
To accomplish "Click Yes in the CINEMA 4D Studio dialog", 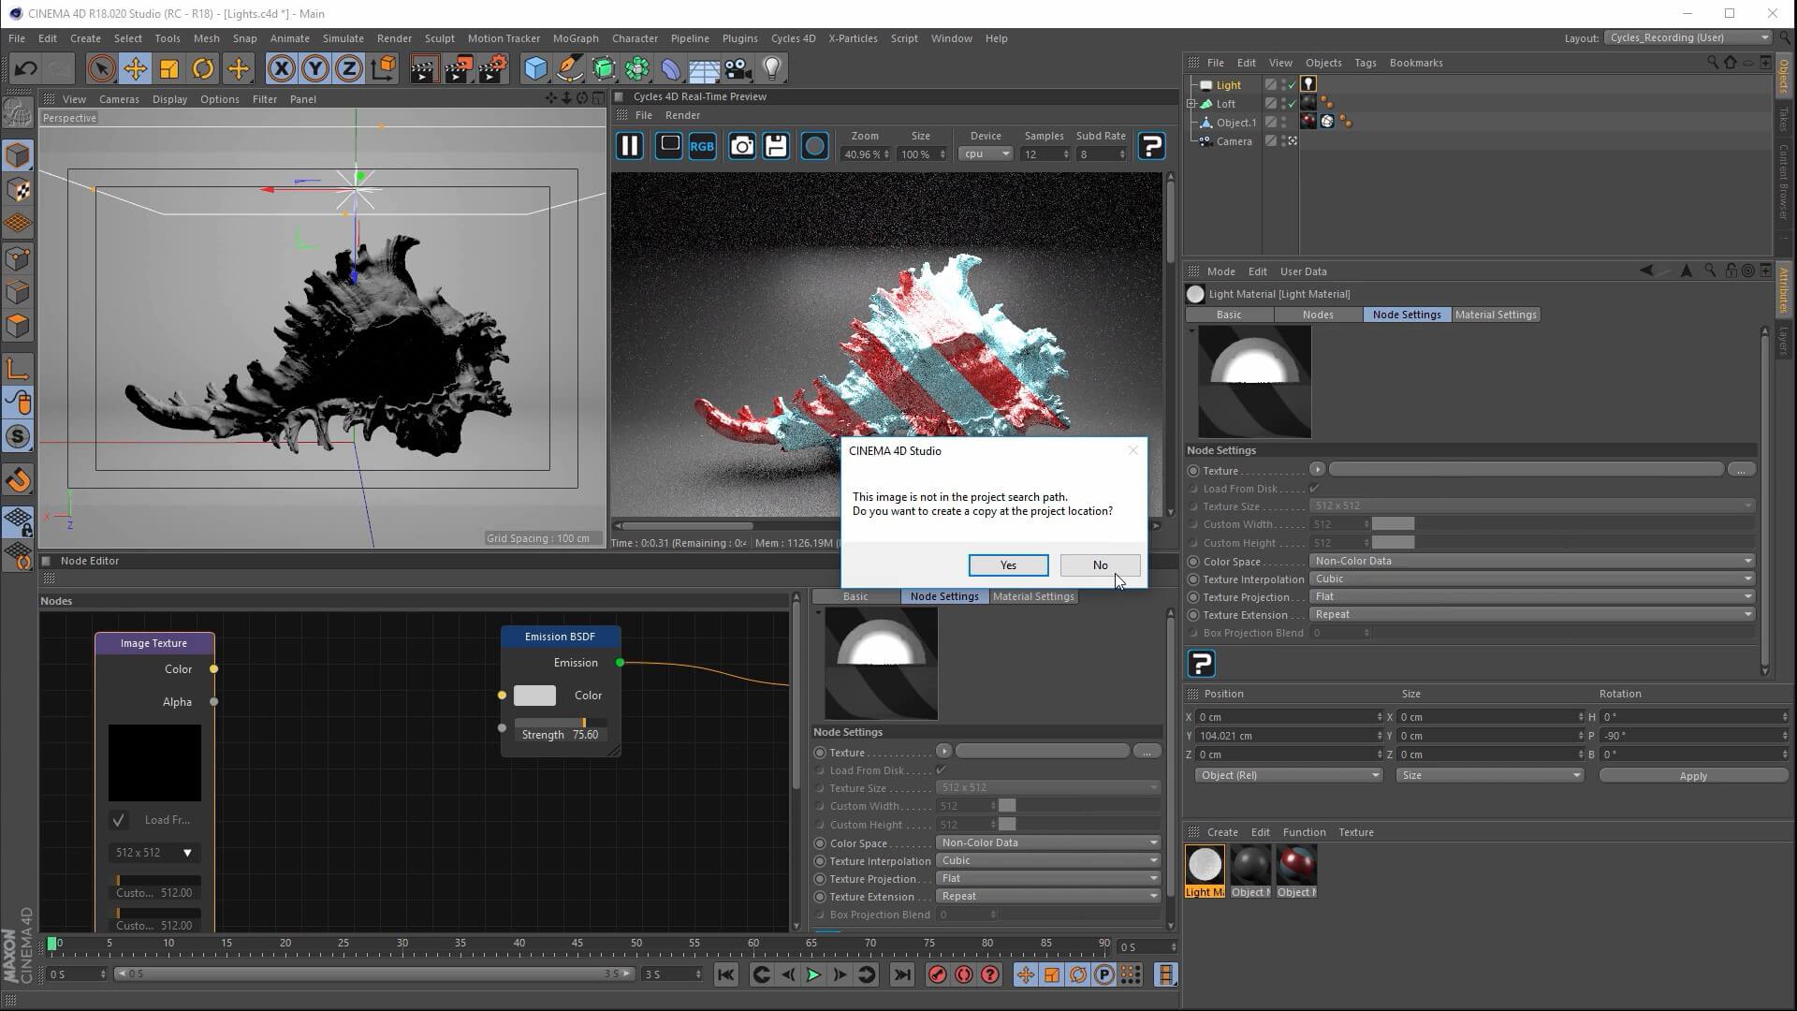I will 1008,565.
